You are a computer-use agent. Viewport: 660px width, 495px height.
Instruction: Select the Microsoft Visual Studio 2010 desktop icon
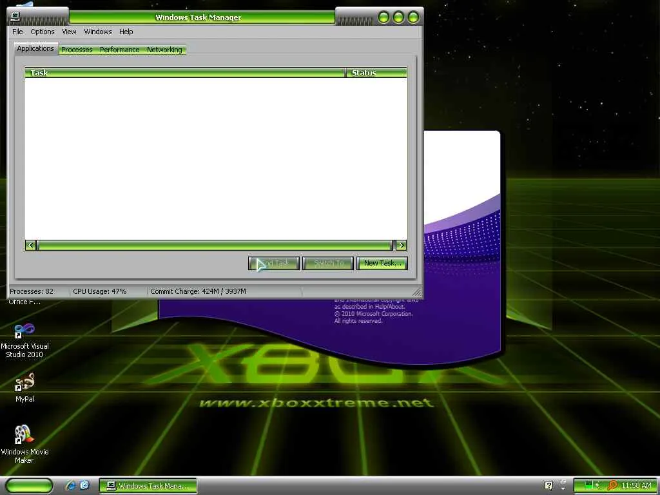tap(24, 340)
